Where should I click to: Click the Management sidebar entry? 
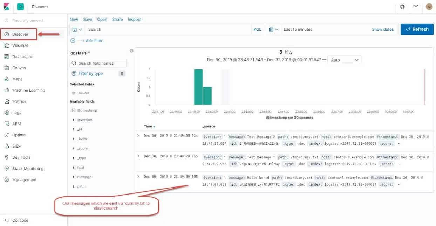click(7, 179)
